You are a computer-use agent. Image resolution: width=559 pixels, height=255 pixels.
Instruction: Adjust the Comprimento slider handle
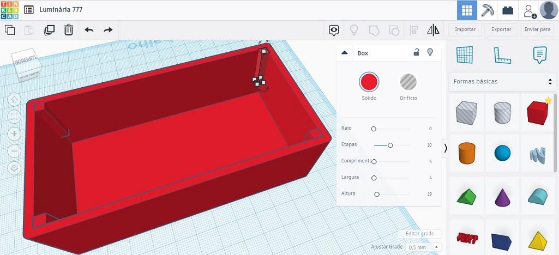(x=374, y=162)
